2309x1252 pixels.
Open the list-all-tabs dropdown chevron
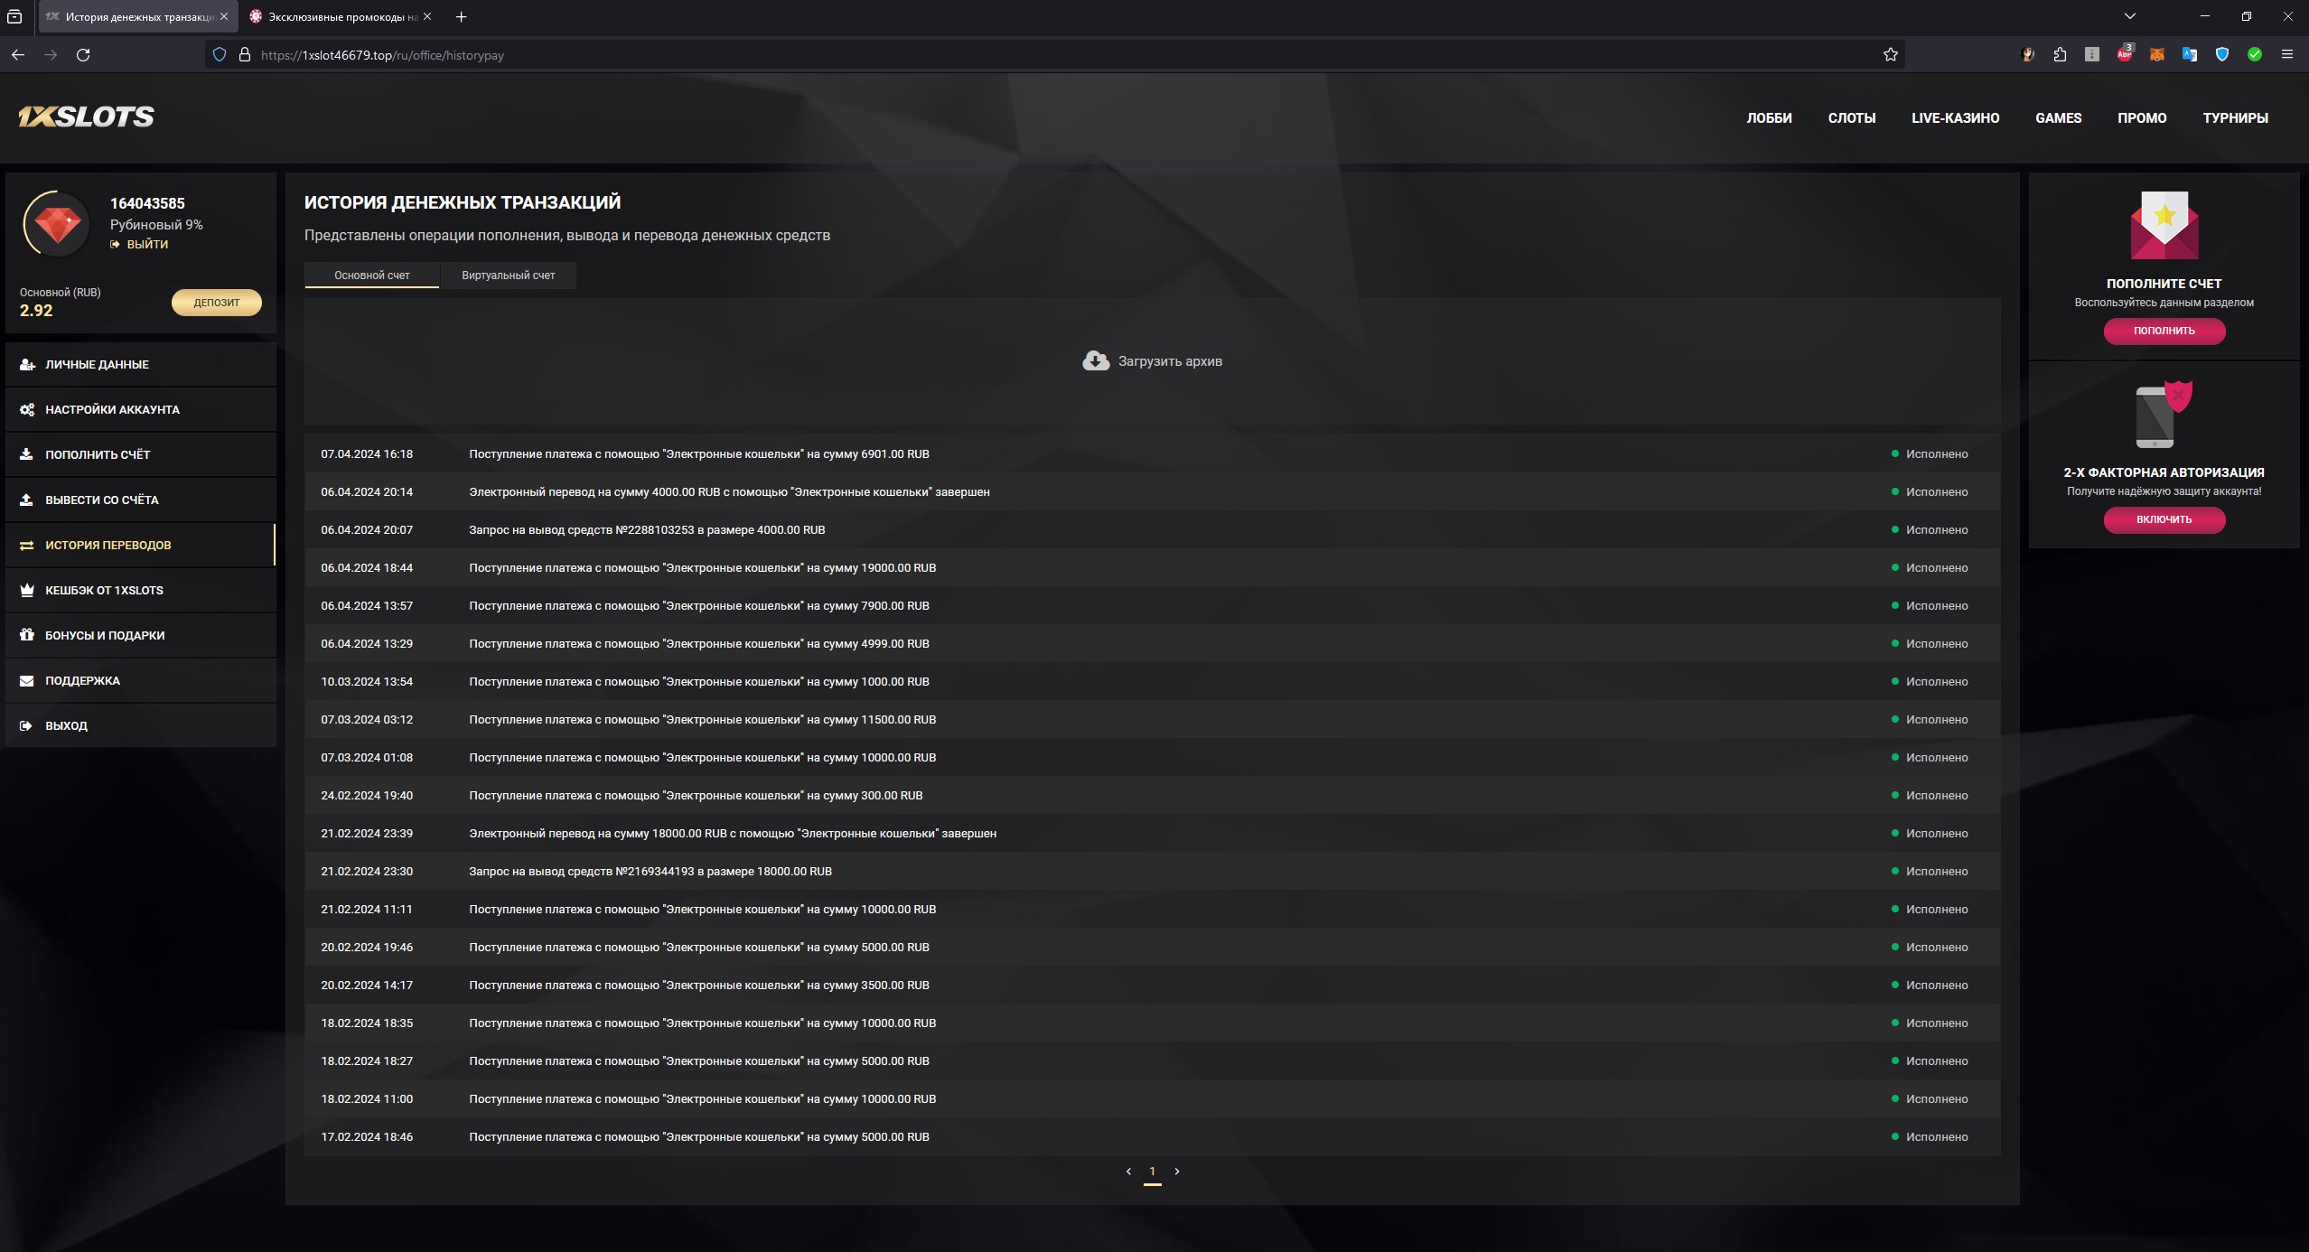[x=2129, y=16]
